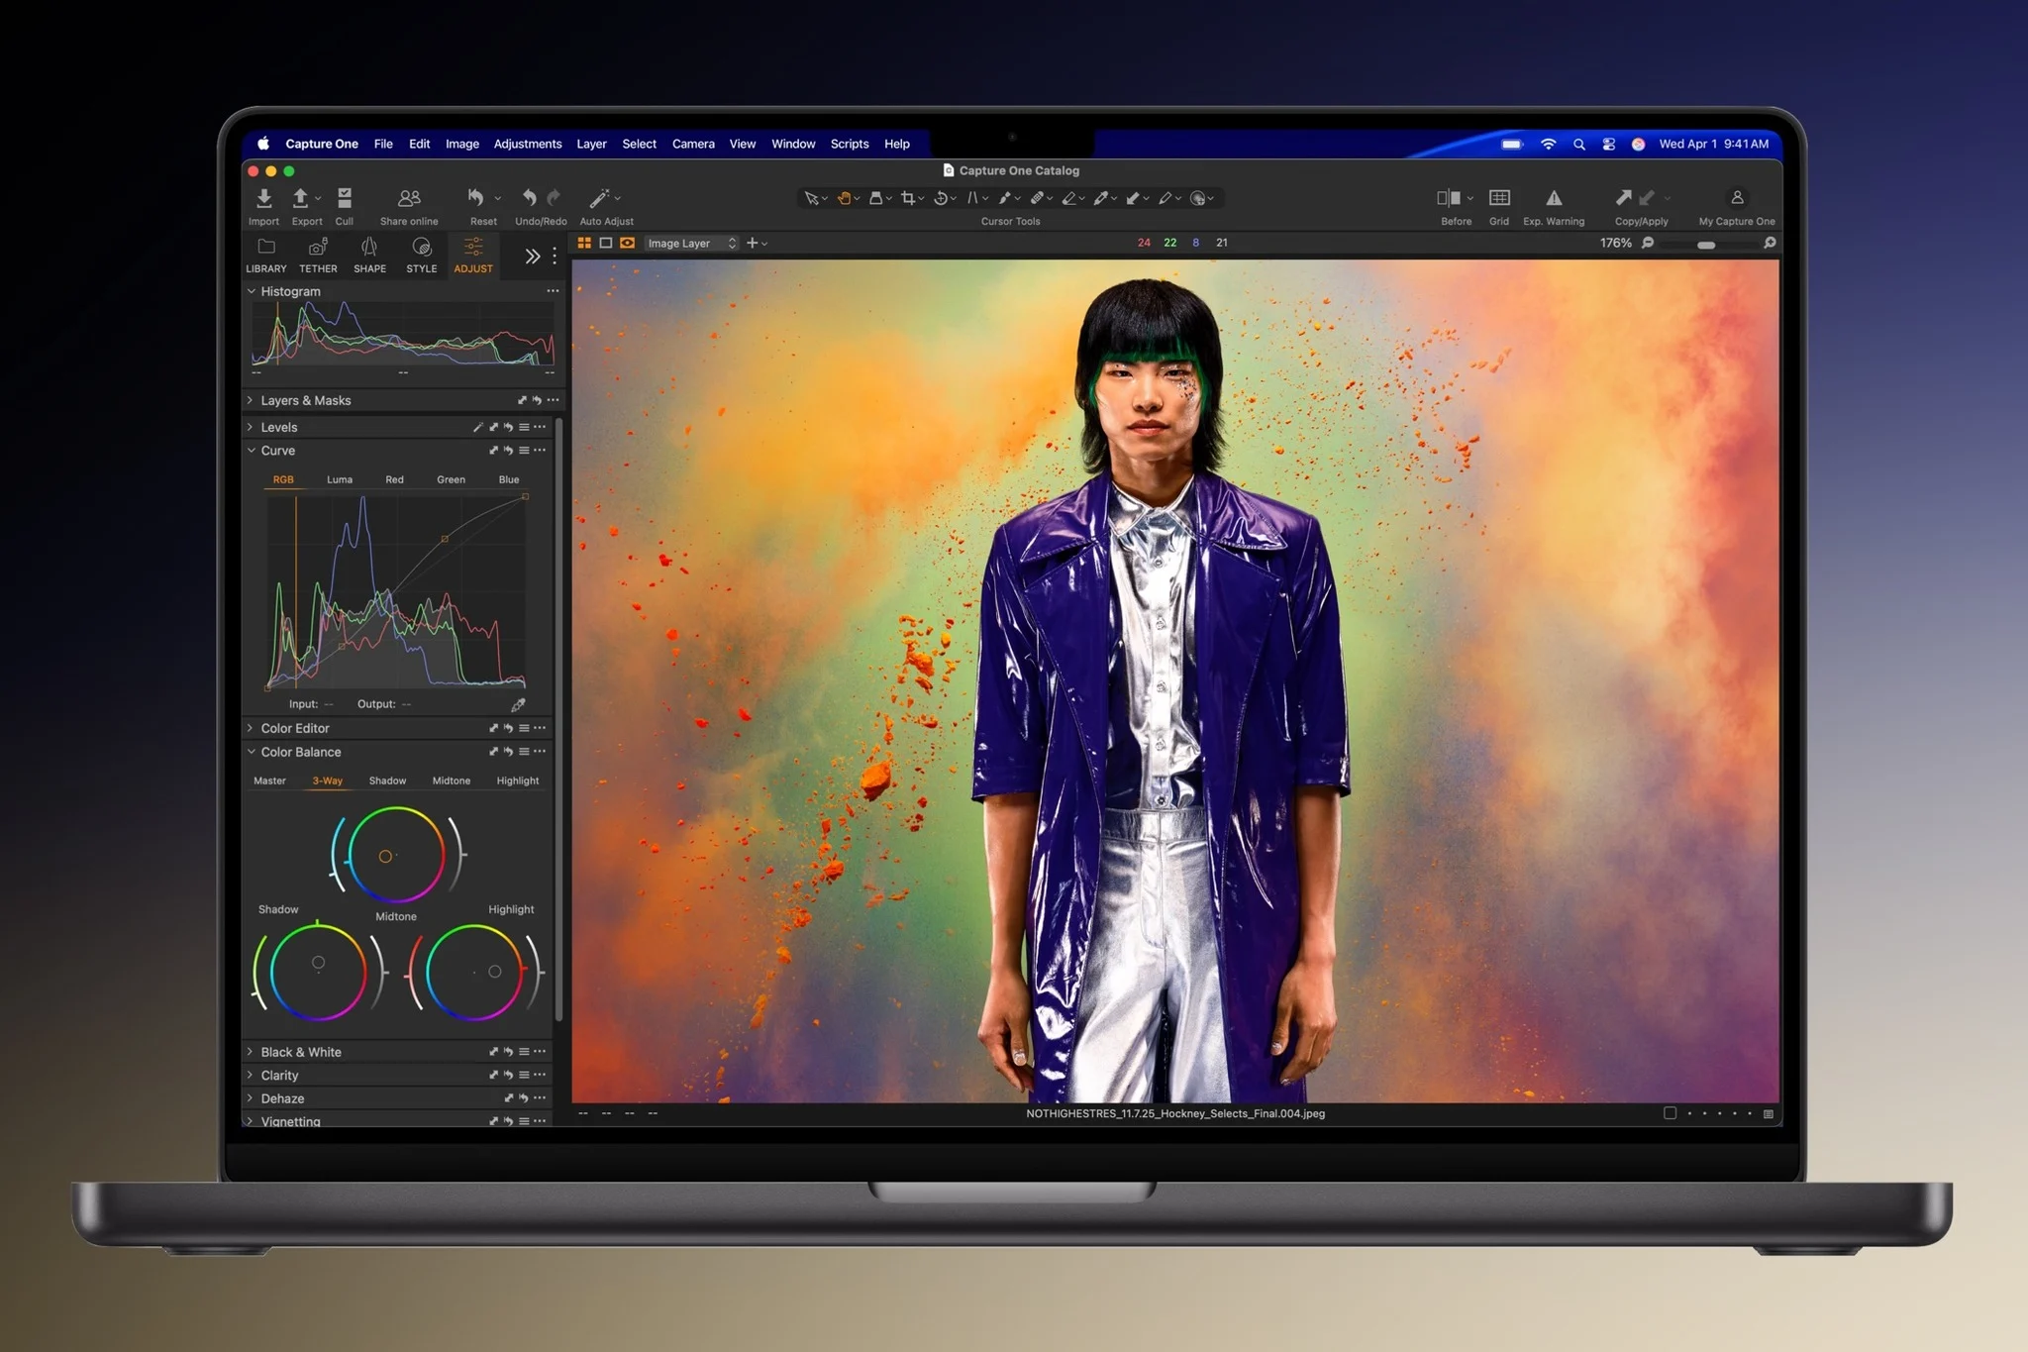Switch to multi-view grid viewer mode

click(584, 243)
